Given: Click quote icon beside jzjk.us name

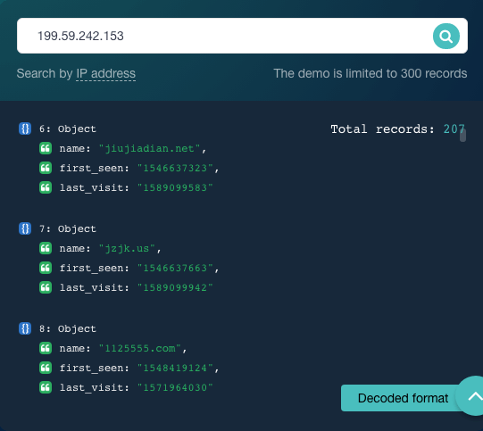Looking at the screenshot, I should tap(46, 248).
